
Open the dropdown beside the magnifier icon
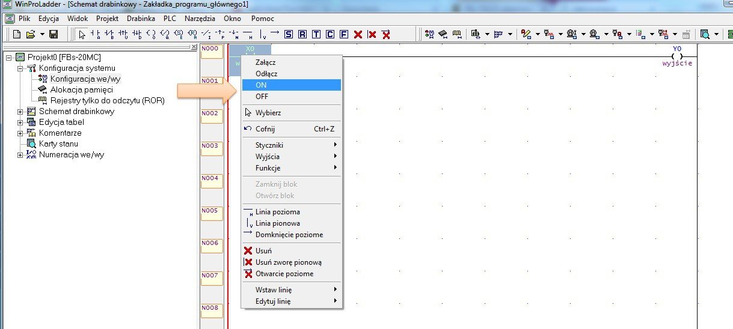716,34
